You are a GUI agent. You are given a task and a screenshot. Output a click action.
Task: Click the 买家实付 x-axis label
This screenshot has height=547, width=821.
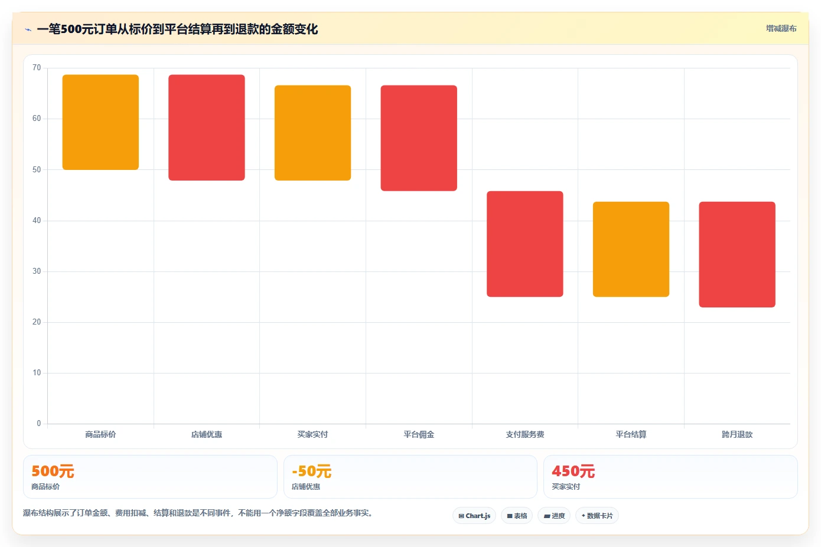(312, 434)
